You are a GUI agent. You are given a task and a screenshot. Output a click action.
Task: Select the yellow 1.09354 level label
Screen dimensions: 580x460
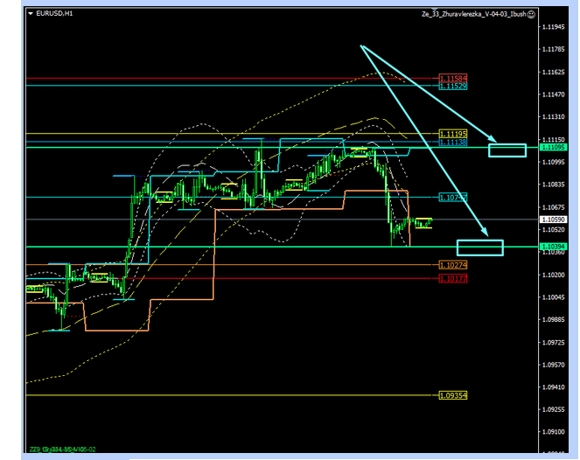click(452, 395)
